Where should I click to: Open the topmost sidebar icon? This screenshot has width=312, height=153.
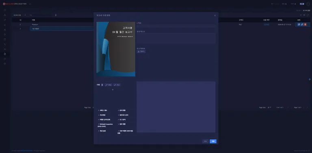5,10
